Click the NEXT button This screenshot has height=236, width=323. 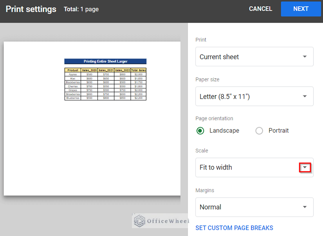pos(301,9)
